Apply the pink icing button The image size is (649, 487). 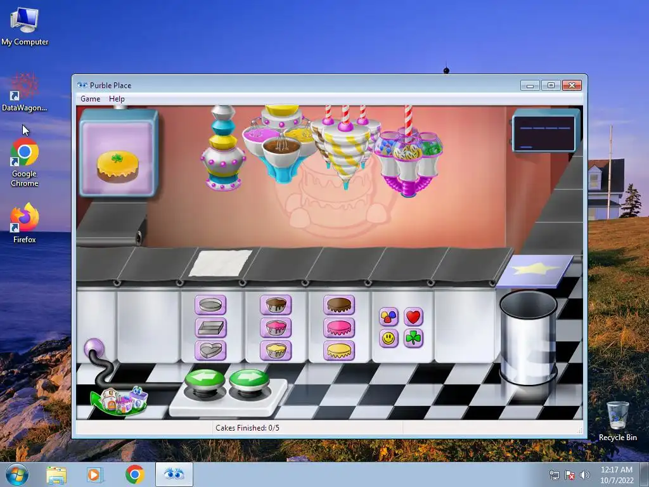[339, 328]
